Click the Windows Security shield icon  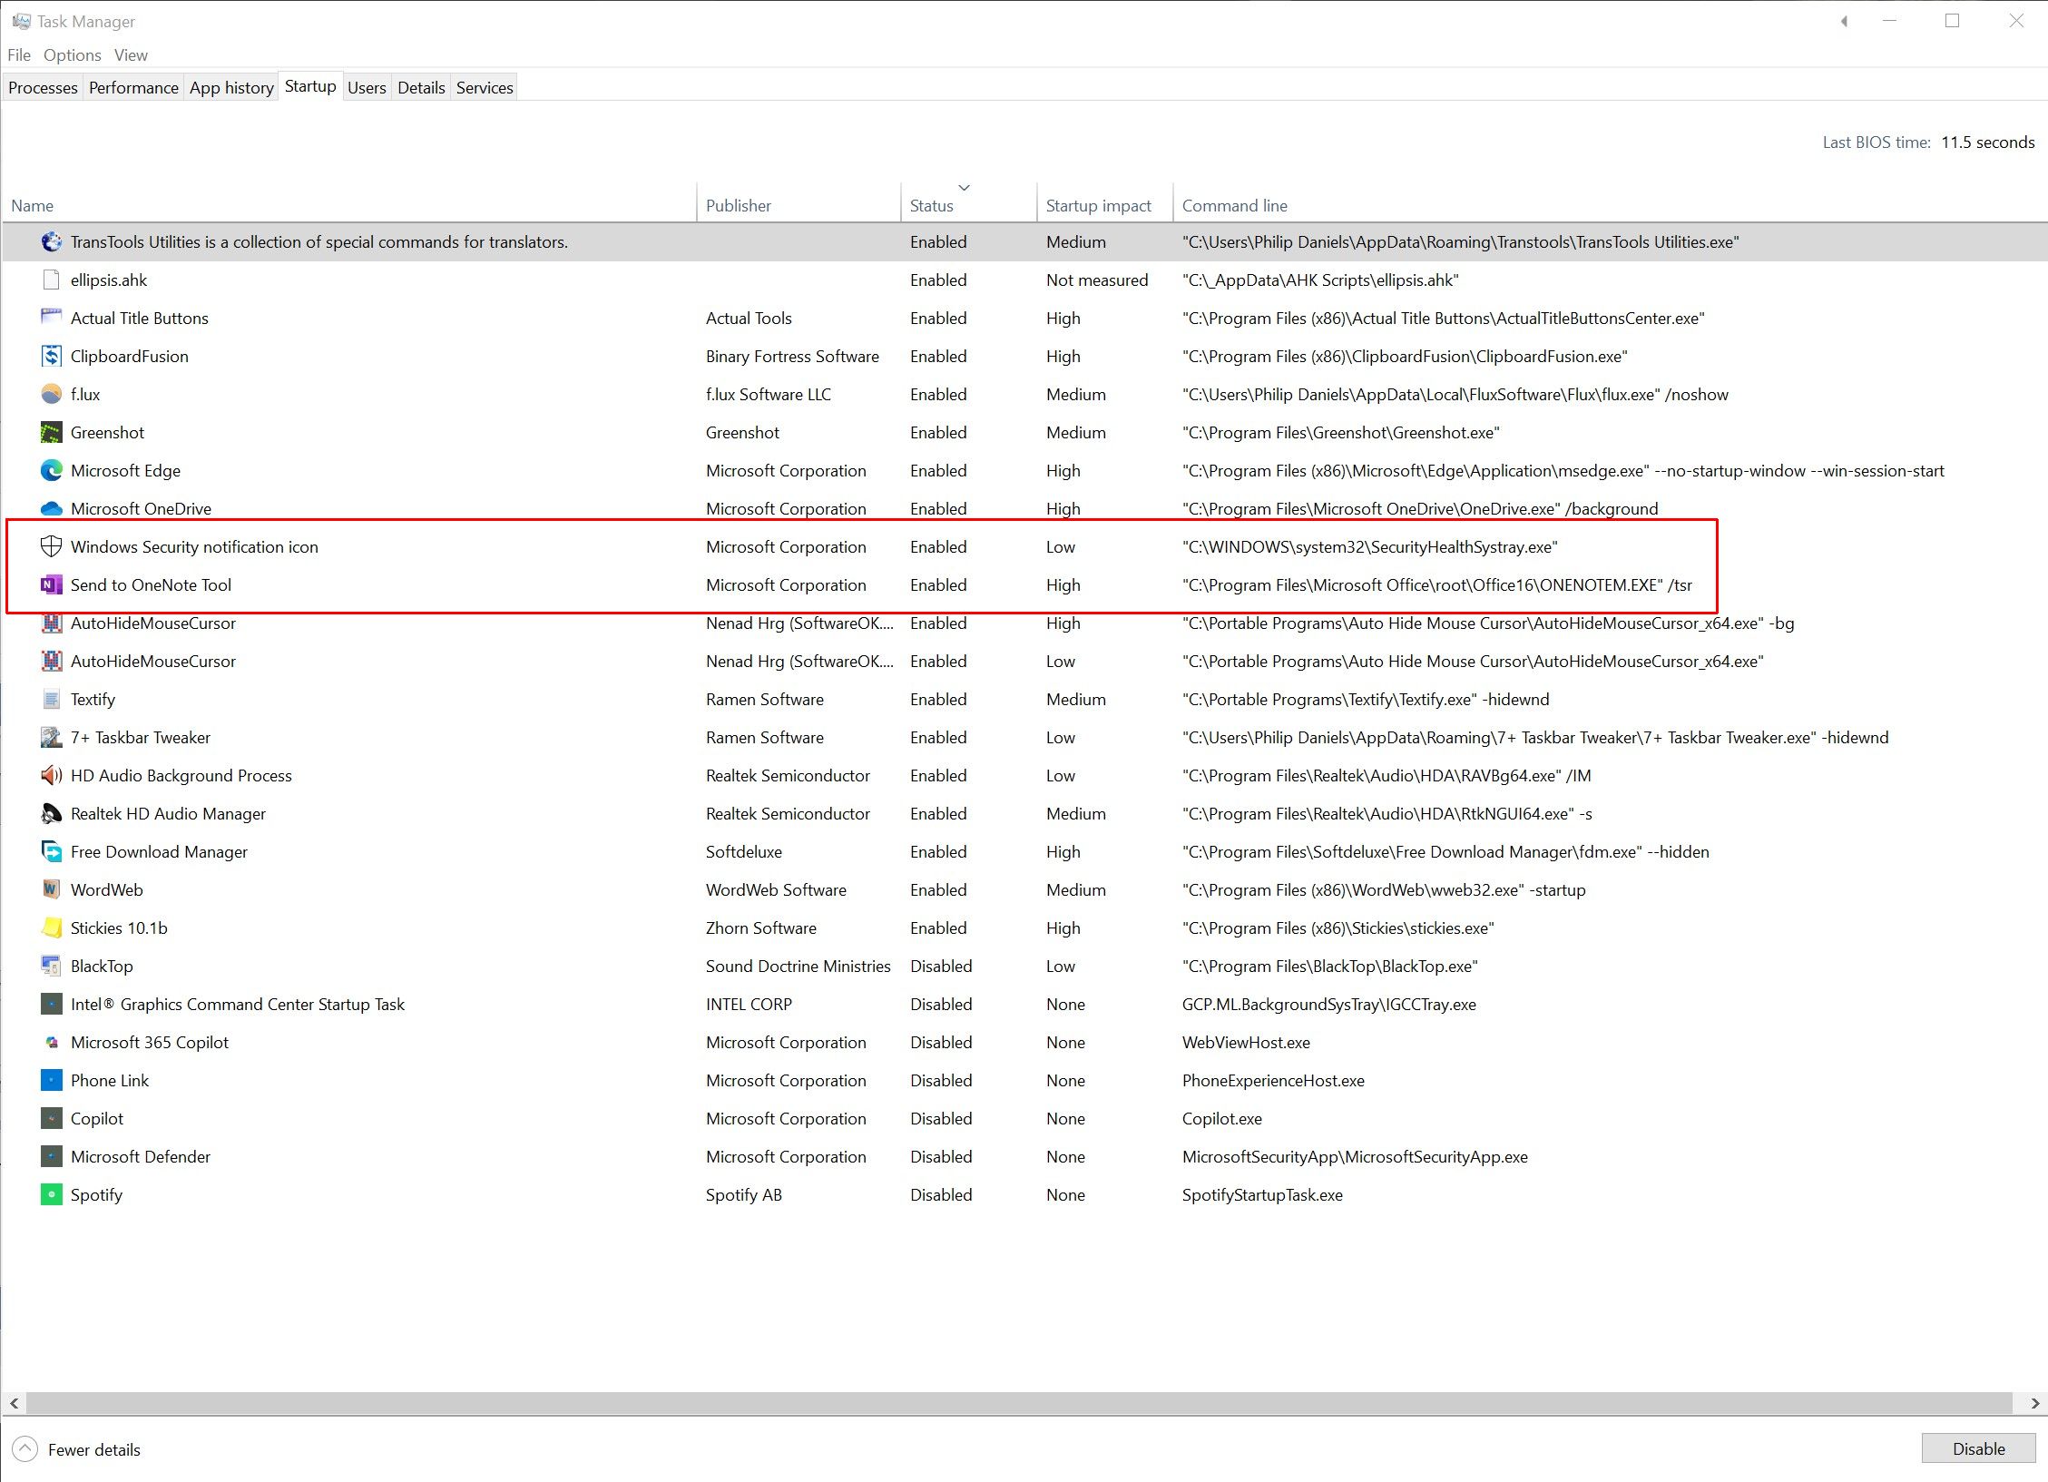point(52,546)
